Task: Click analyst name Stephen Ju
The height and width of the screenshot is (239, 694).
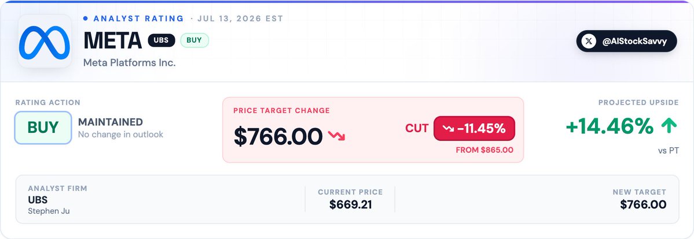Action: point(49,211)
